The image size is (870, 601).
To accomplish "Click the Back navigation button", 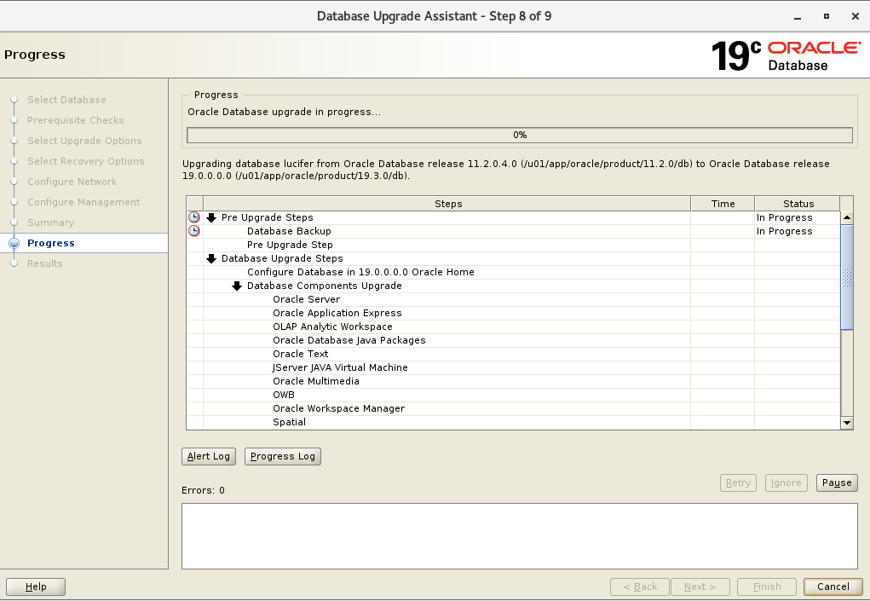I will coord(640,587).
